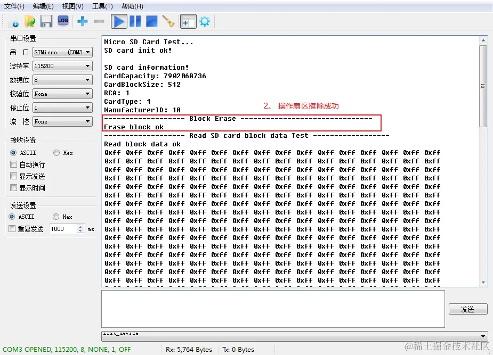Click the 'ManufacturerID: 18' line
The image size is (493, 355).
(x=142, y=110)
